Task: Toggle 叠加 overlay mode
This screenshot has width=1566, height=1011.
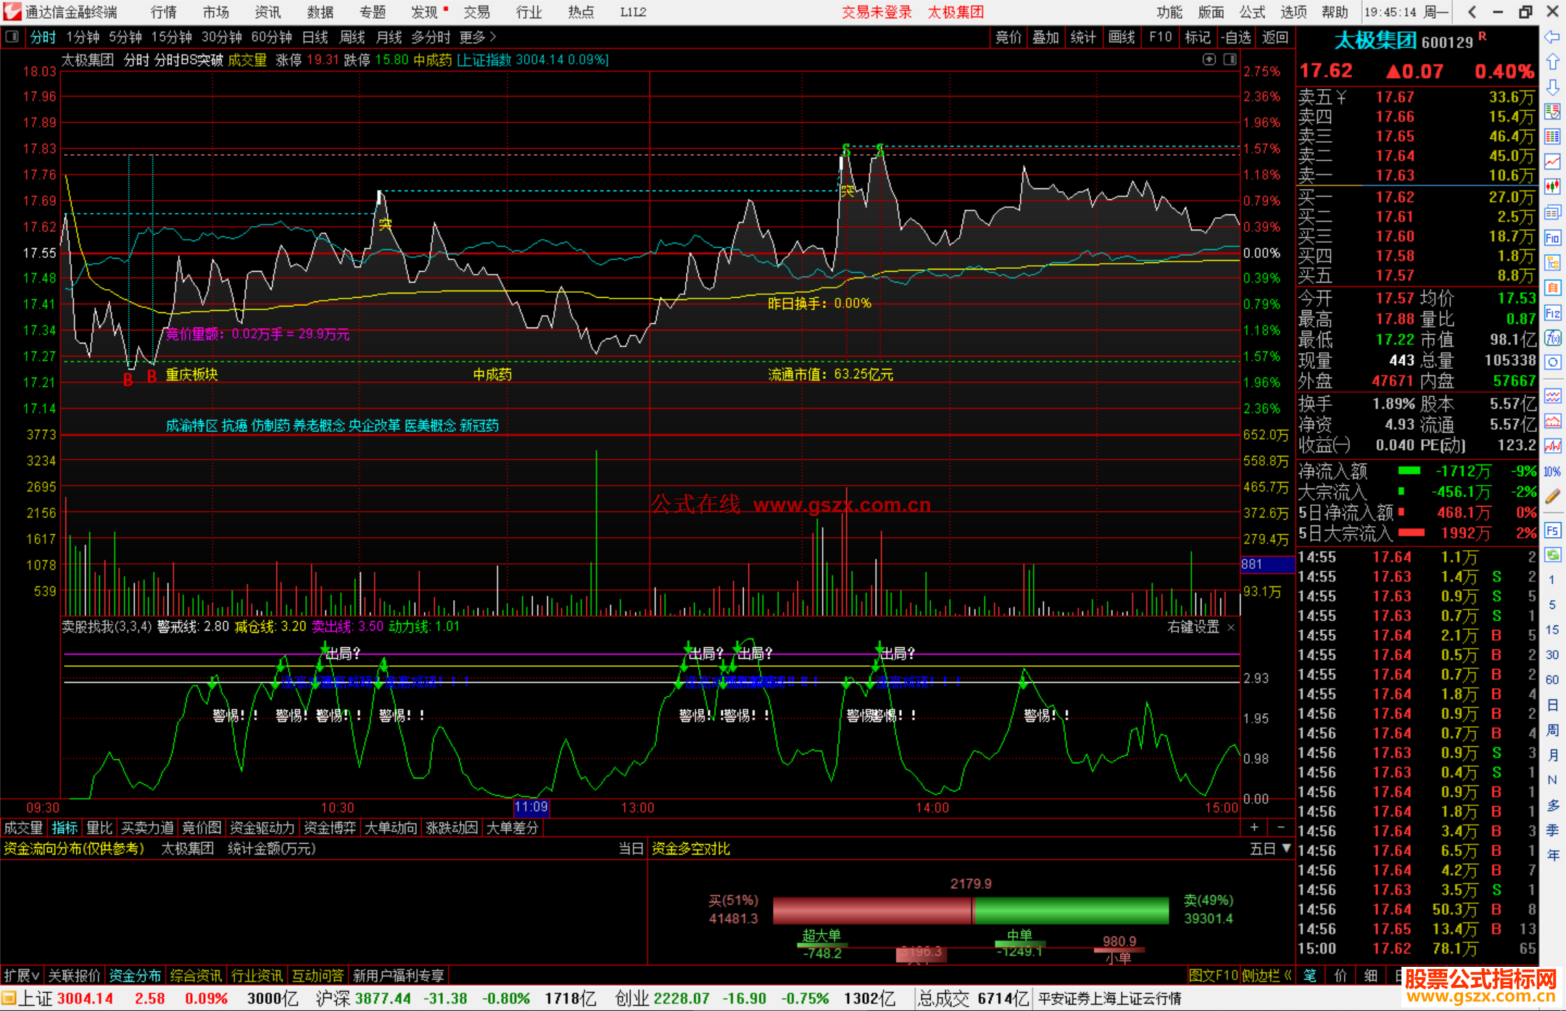Action: coord(1045,37)
